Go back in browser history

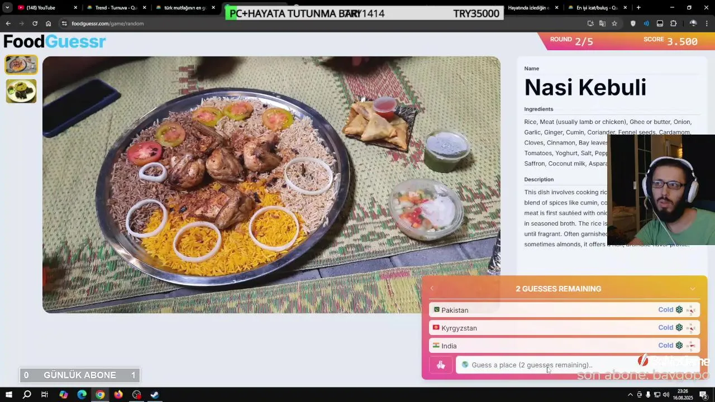click(x=8, y=23)
